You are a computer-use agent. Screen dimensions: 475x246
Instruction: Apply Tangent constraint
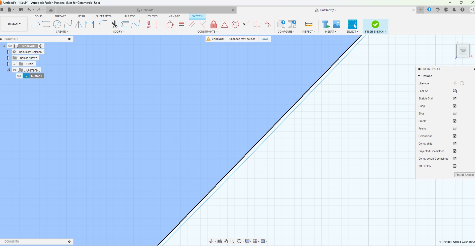tap(170, 24)
